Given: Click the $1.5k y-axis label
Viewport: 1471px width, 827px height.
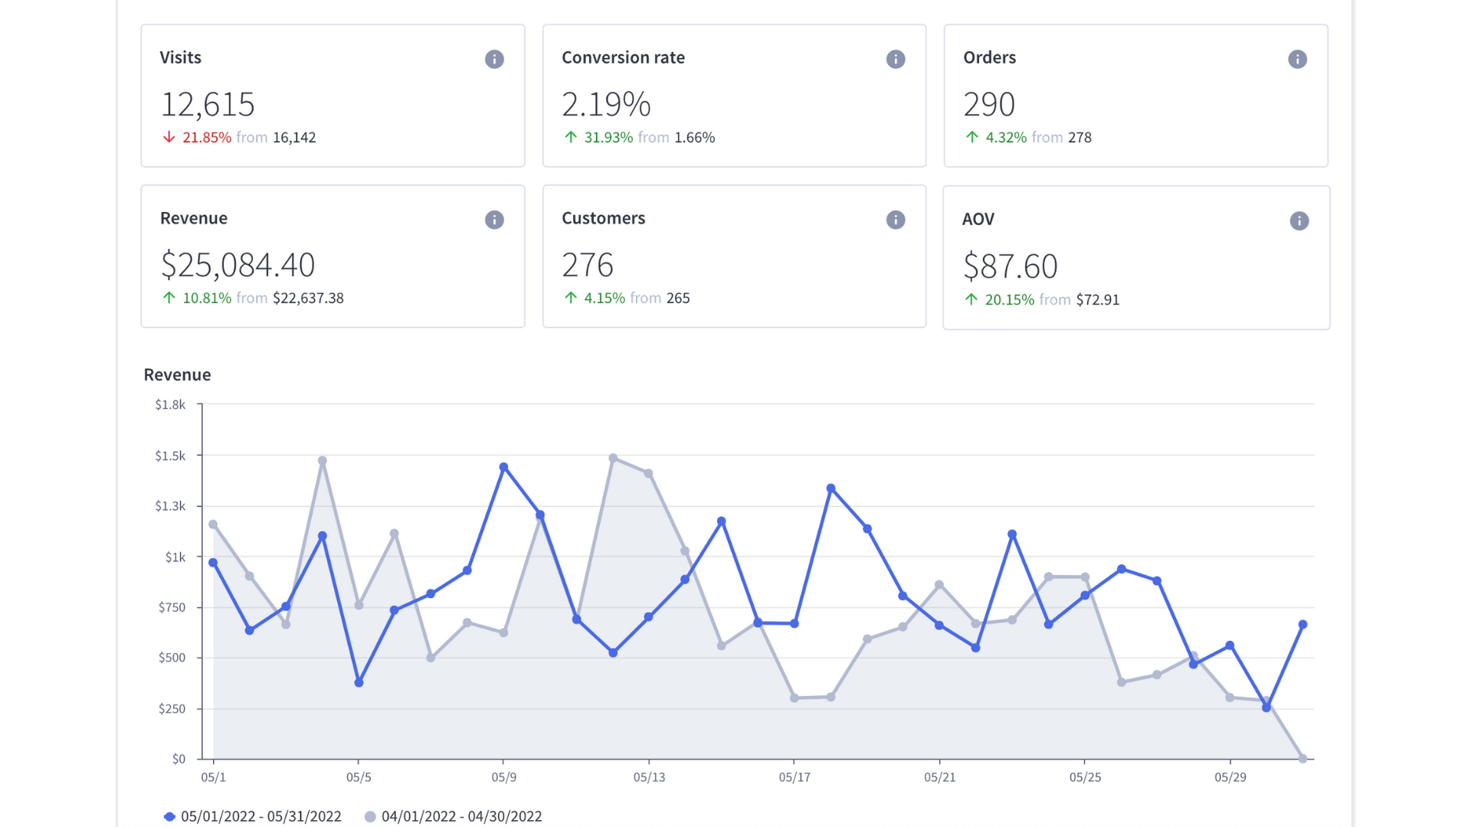Looking at the screenshot, I should (x=170, y=456).
